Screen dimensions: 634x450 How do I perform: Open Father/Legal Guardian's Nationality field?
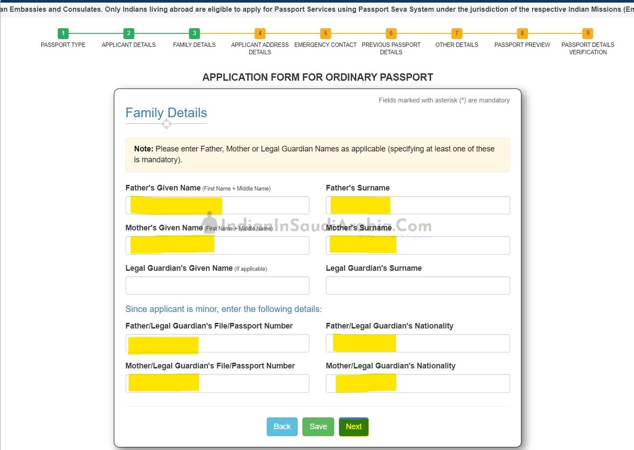(418, 343)
